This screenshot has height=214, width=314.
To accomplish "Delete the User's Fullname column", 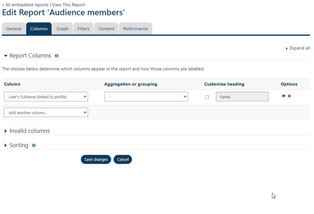I will point(289,96).
